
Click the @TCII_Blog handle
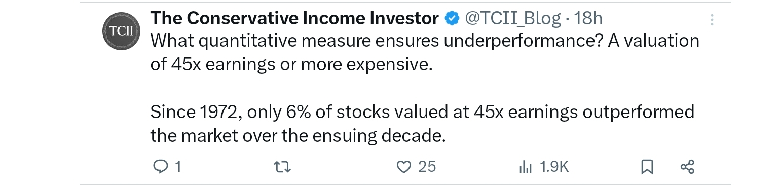tap(512, 19)
